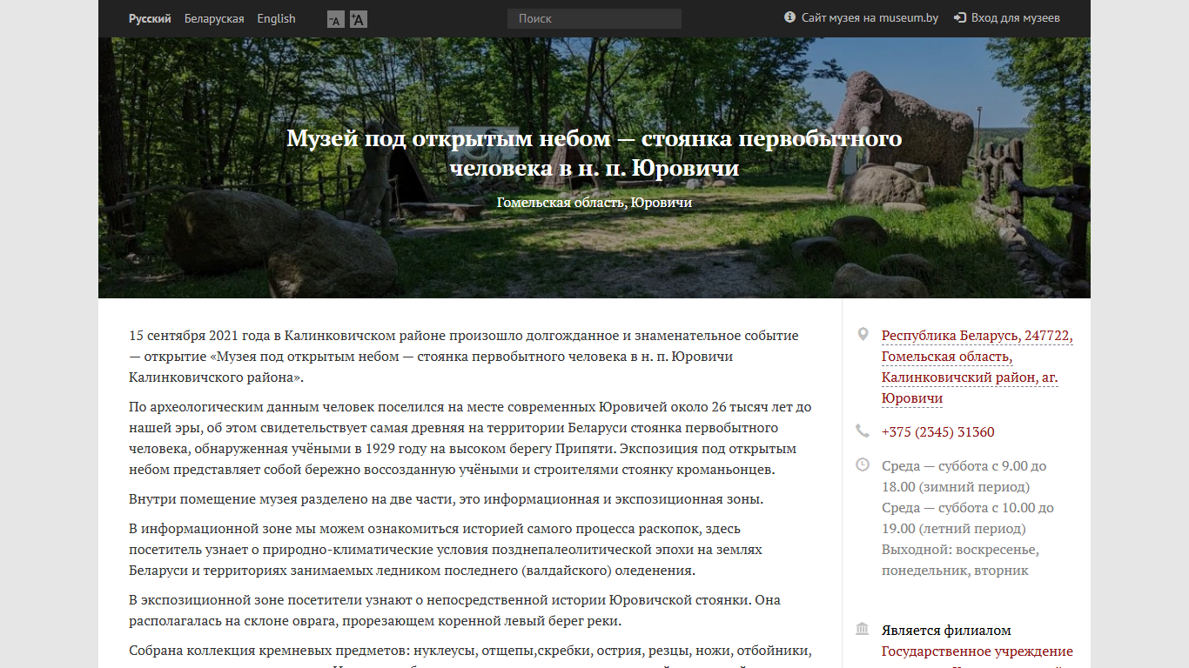Click the clock icon by opening hours
1189x668 pixels.
click(x=863, y=464)
